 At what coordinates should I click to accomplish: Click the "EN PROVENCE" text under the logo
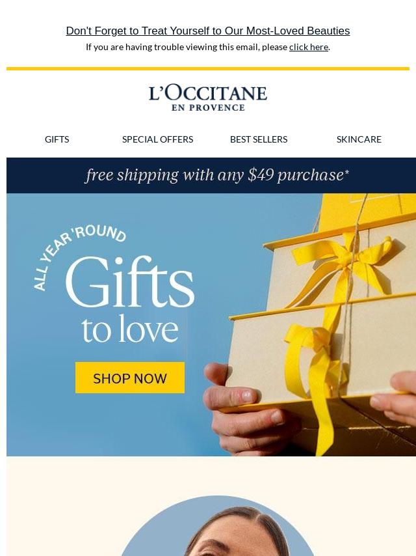(208, 107)
